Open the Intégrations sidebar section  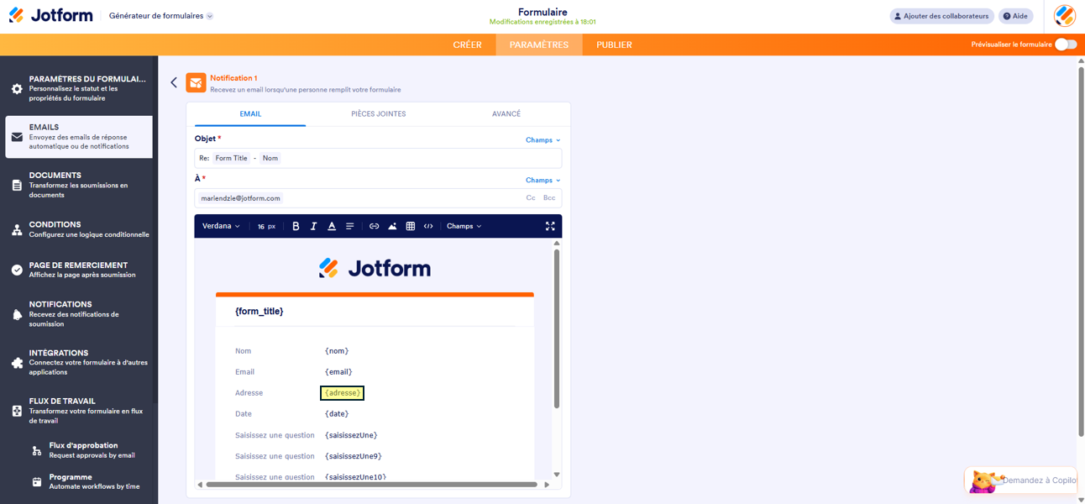(x=79, y=362)
